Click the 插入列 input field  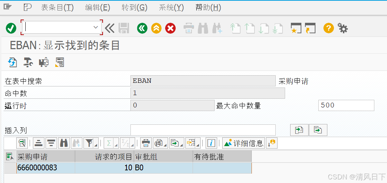click(x=203, y=130)
